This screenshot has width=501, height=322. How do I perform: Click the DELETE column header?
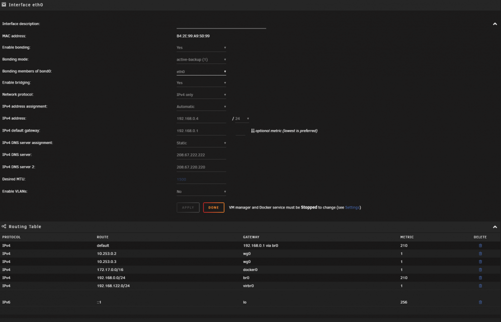point(480,237)
